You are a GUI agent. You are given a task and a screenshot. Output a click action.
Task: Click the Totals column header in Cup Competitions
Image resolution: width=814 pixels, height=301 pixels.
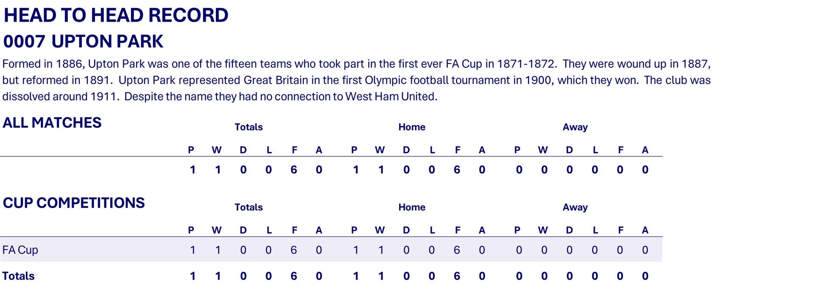click(249, 207)
